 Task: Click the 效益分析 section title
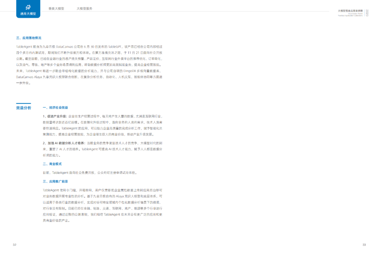[x=24, y=108]
